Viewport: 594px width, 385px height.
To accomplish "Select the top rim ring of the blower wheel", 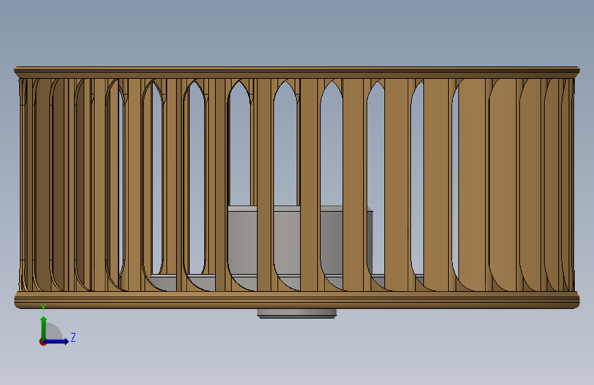I will click(x=297, y=73).
